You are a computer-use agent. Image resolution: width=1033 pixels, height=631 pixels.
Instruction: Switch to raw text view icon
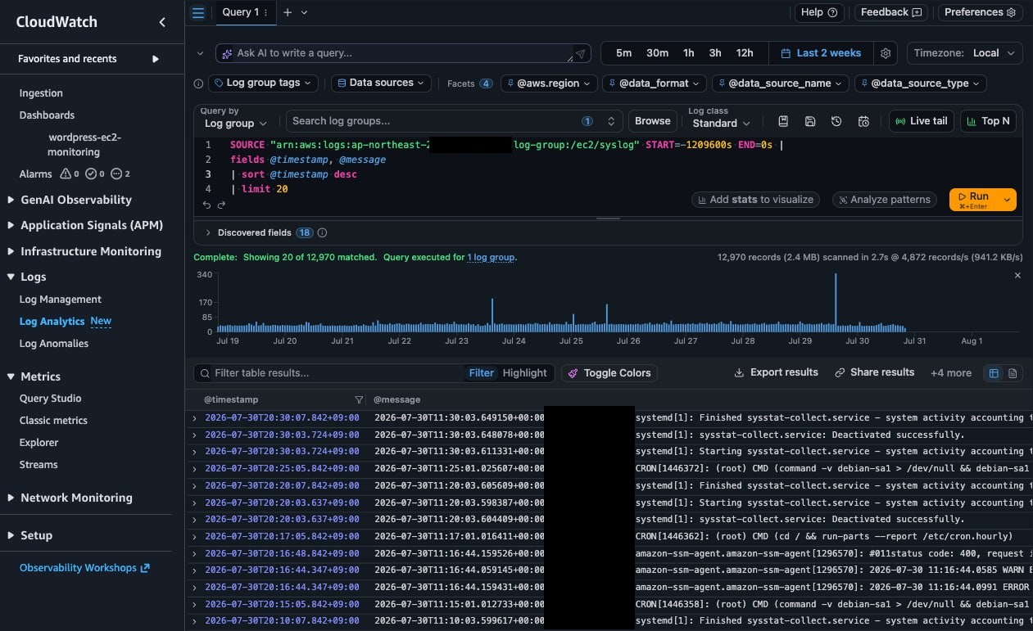[x=1013, y=373]
